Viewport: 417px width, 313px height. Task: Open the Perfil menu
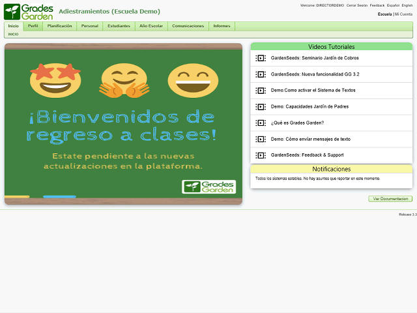click(33, 26)
